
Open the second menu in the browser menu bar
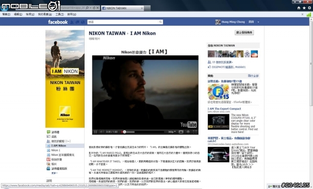pos(18,14)
